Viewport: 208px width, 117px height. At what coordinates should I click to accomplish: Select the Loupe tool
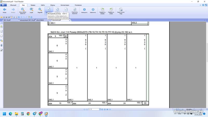(x=31, y=10)
